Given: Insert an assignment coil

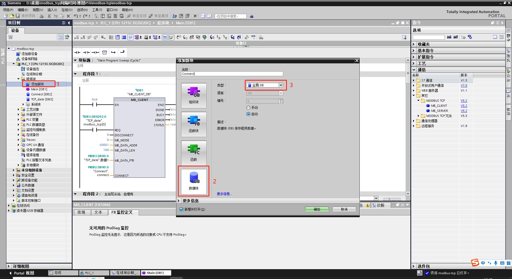Looking at the screenshot, I should [x=95, y=52].
